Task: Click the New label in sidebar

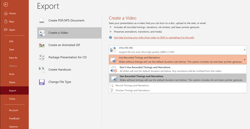Action: point(12,22)
